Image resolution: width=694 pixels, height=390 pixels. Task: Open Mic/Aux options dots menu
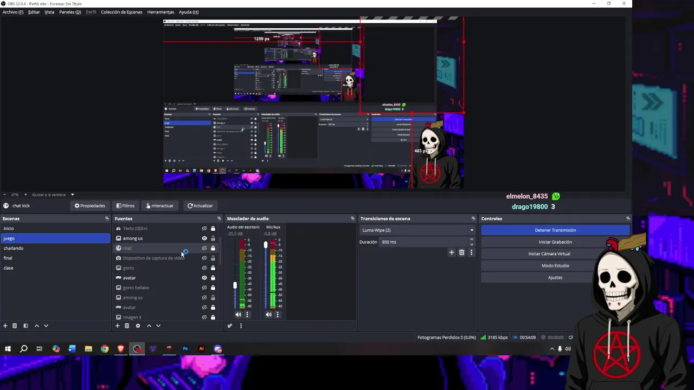(x=278, y=314)
